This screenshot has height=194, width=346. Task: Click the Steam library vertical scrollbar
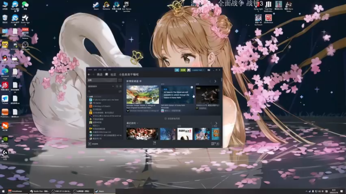pyautogui.click(x=221, y=80)
